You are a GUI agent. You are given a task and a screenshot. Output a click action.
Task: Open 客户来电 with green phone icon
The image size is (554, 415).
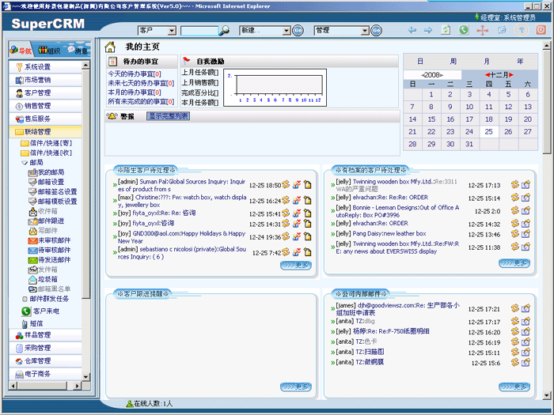pos(40,311)
